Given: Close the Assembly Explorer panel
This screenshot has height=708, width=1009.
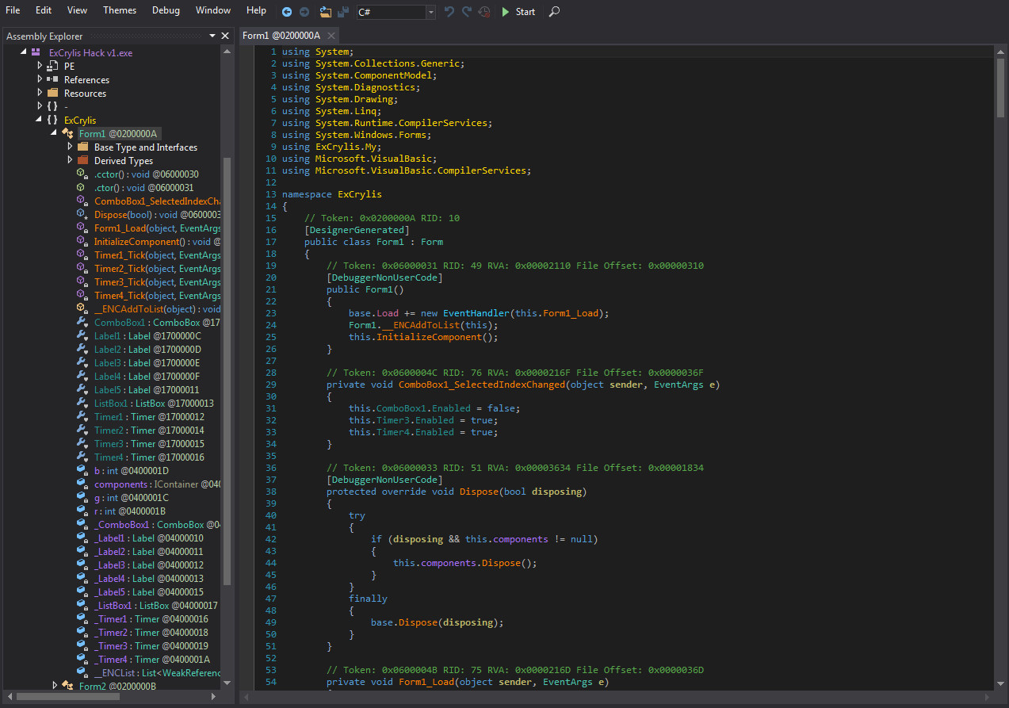Looking at the screenshot, I should (226, 36).
